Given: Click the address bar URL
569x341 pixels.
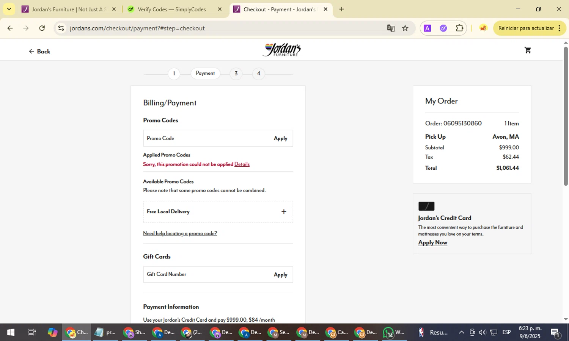Looking at the screenshot, I should pyautogui.click(x=137, y=28).
